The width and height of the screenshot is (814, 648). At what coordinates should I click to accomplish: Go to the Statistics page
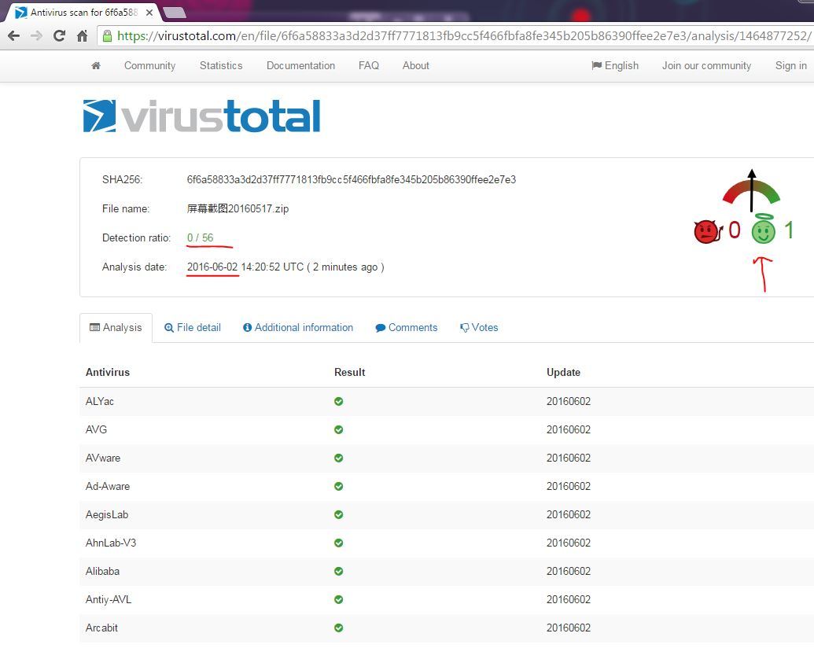(x=221, y=66)
